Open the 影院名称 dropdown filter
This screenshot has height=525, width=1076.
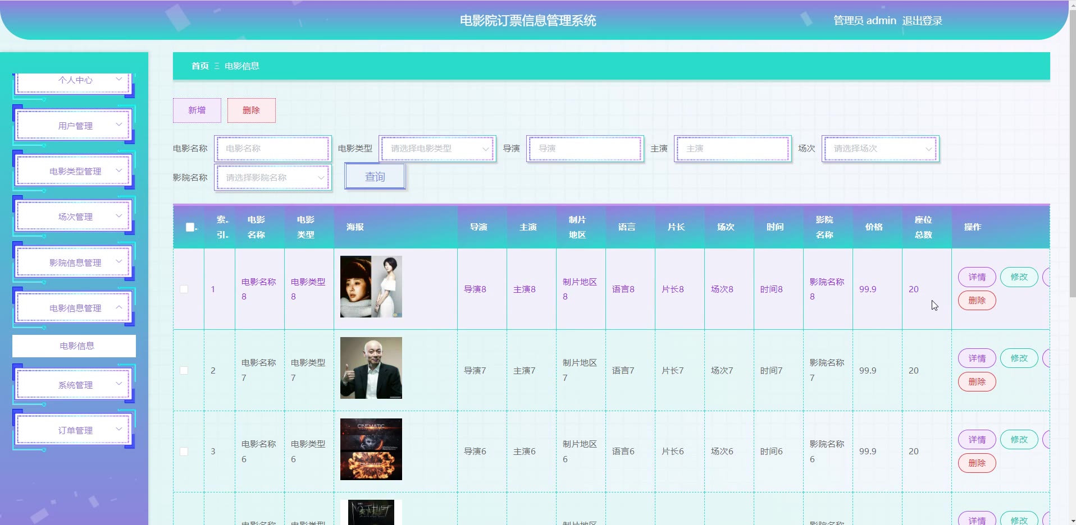273,177
